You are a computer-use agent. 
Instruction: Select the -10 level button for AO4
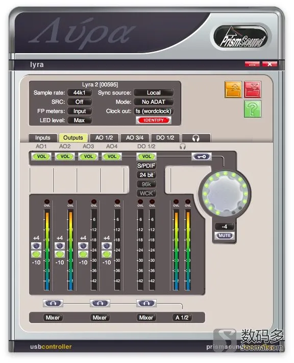107,254
